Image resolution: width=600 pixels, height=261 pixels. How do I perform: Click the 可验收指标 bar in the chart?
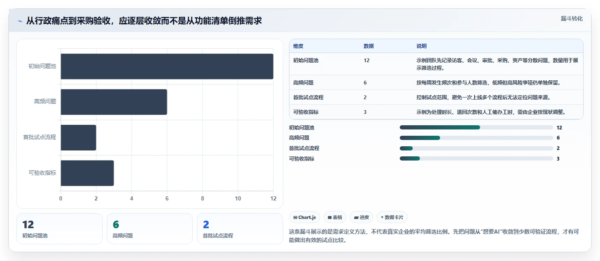pyautogui.click(x=87, y=173)
